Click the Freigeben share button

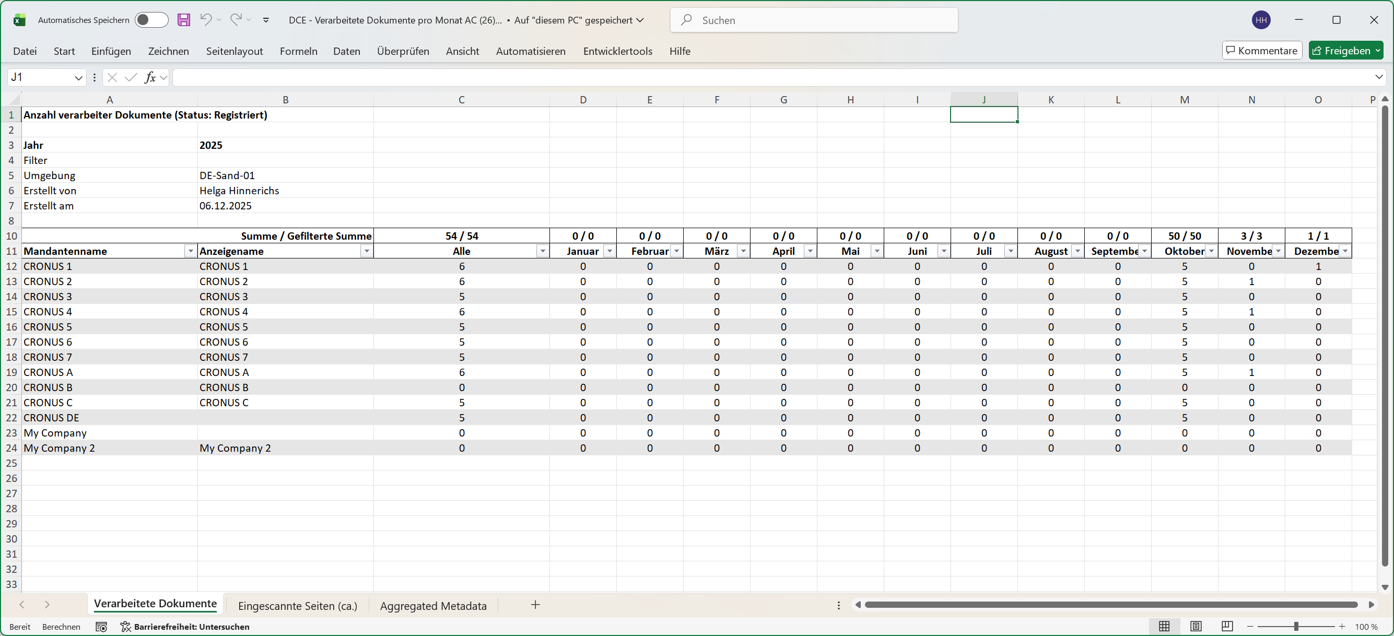click(x=1341, y=50)
